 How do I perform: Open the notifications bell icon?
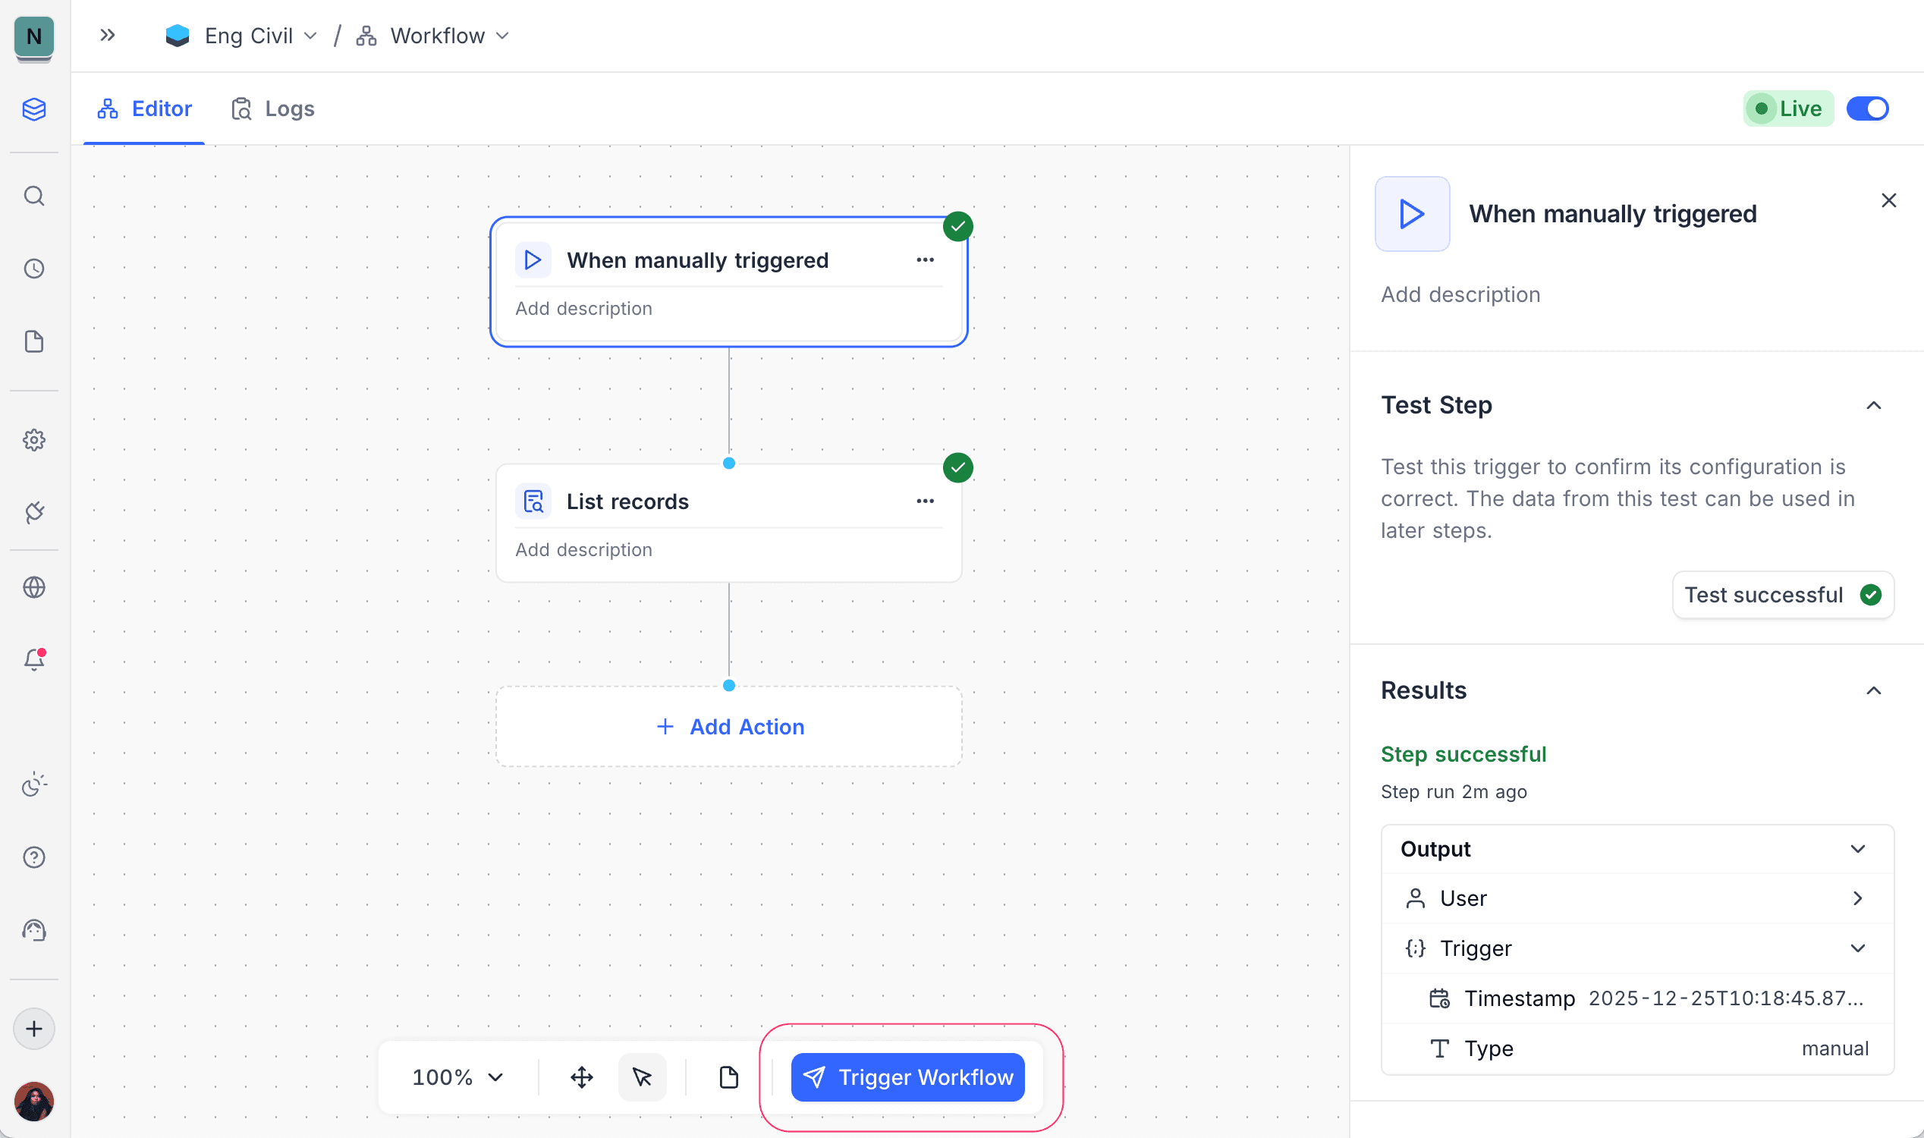[33, 659]
